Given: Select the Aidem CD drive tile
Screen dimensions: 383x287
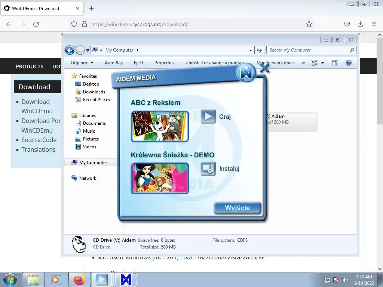Looking at the screenshot, I should point(292,122).
